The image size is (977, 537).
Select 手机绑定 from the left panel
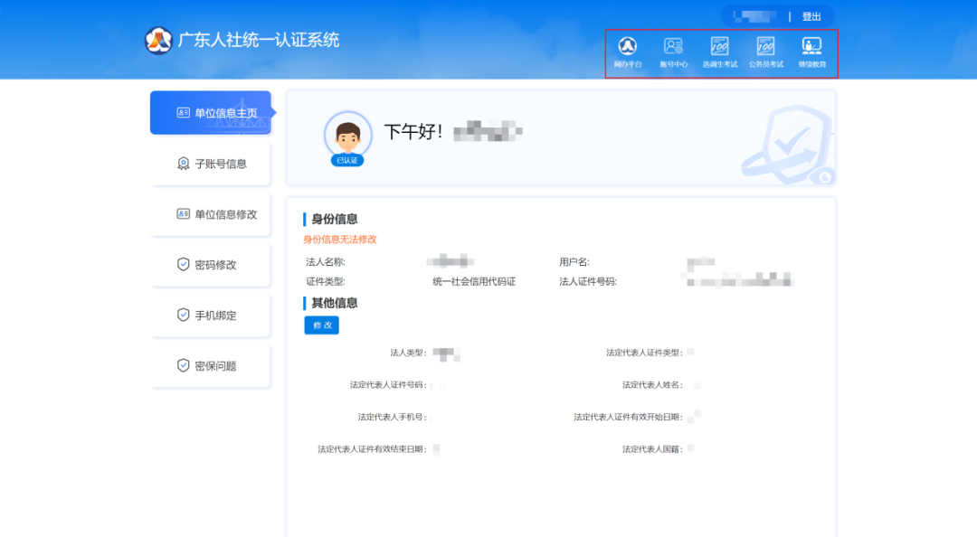210,315
